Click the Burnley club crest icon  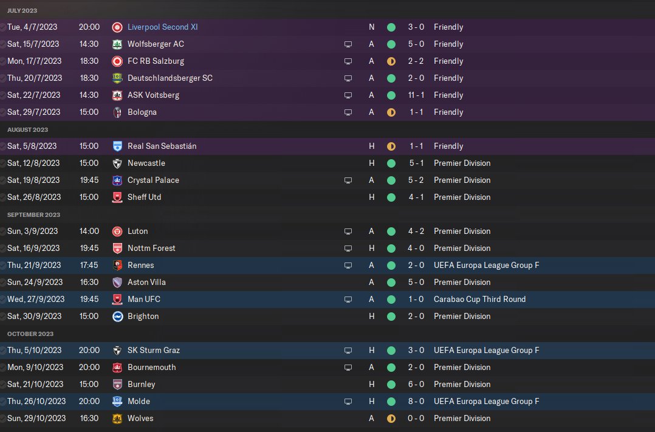pos(117,385)
